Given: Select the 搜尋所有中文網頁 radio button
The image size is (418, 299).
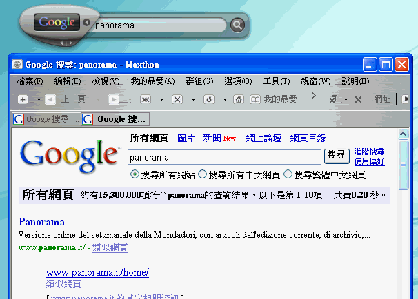Looking at the screenshot, I should [x=202, y=174].
